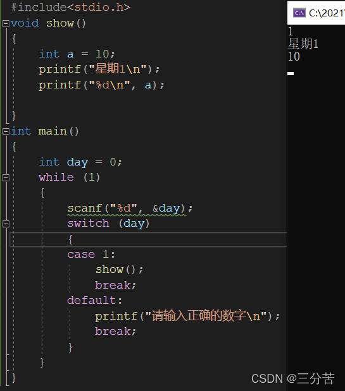This screenshot has width=345, height=391.
Task: Click the 'case 1:' label
Action: pyautogui.click(x=91, y=255)
